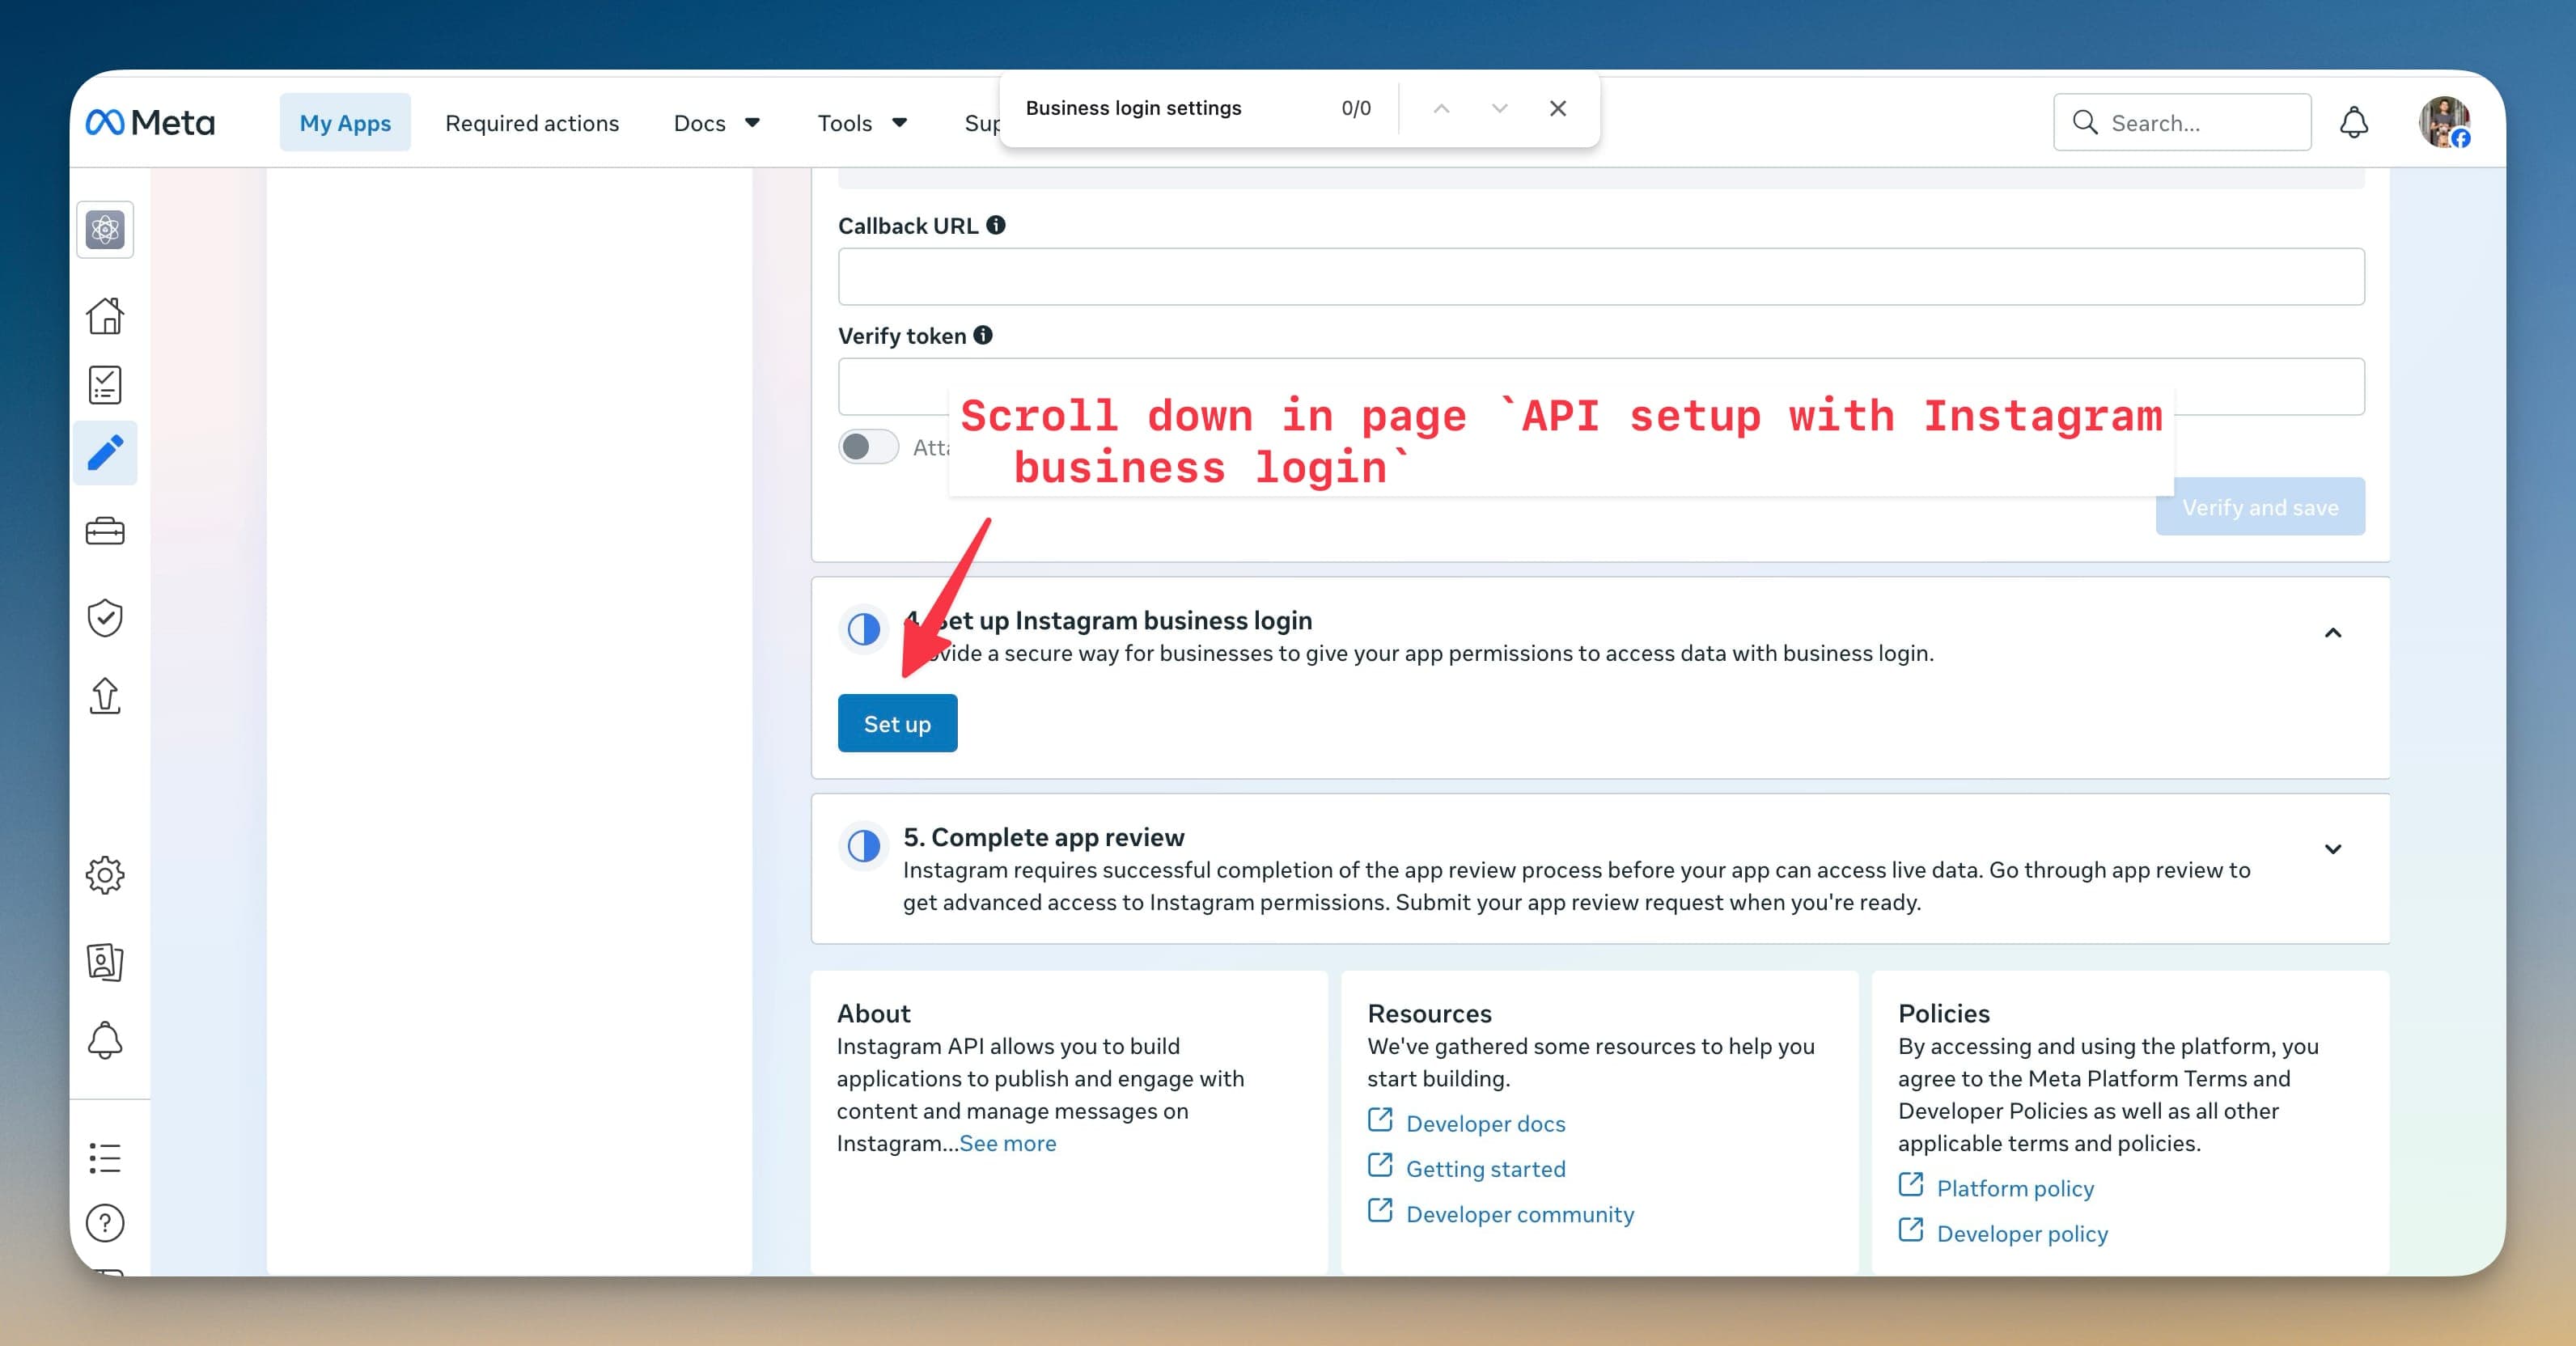The height and width of the screenshot is (1346, 2576).
Task: Open the app icon at top of sidebar
Action: pyautogui.click(x=105, y=230)
